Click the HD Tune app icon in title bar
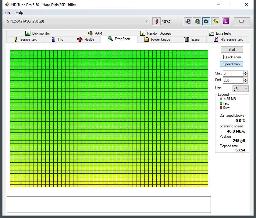256x218 pixels. (7, 5)
